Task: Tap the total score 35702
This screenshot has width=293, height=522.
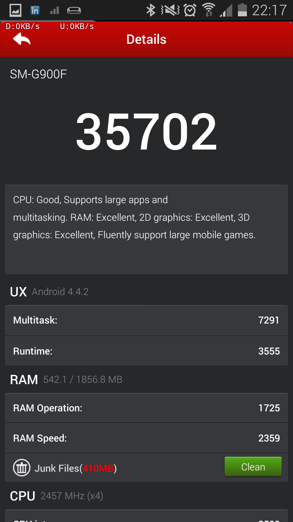Action: [x=146, y=132]
